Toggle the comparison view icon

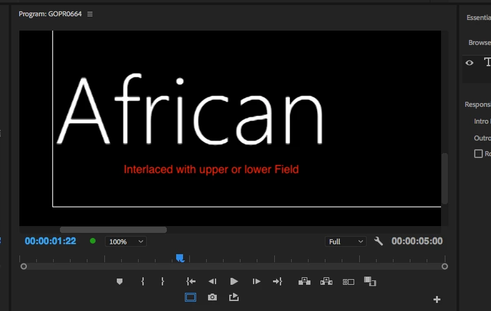[x=370, y=281]
